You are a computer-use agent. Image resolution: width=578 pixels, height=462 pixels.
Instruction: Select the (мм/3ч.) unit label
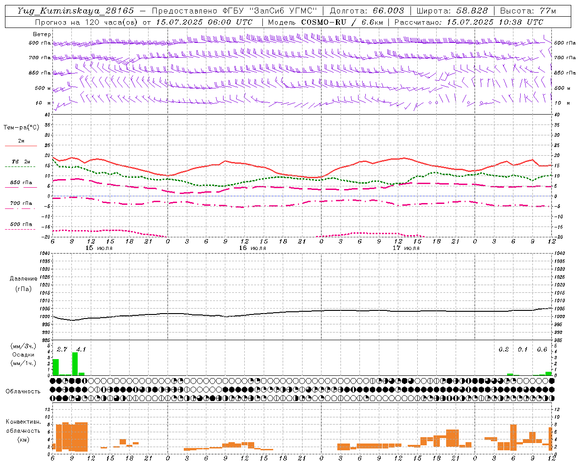tap(23, 346)
